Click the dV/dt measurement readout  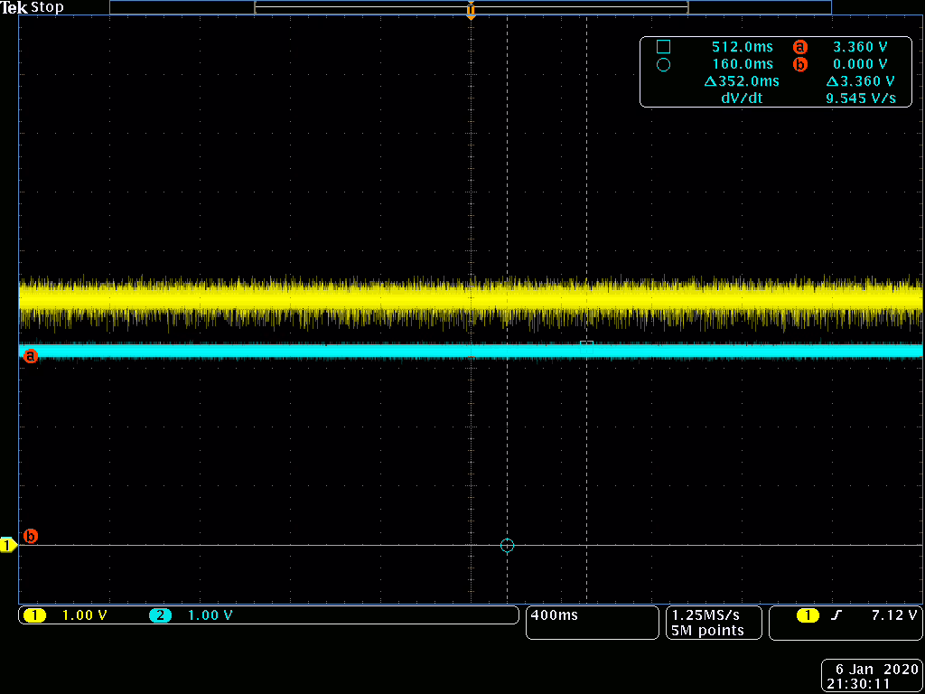(741, 98)
